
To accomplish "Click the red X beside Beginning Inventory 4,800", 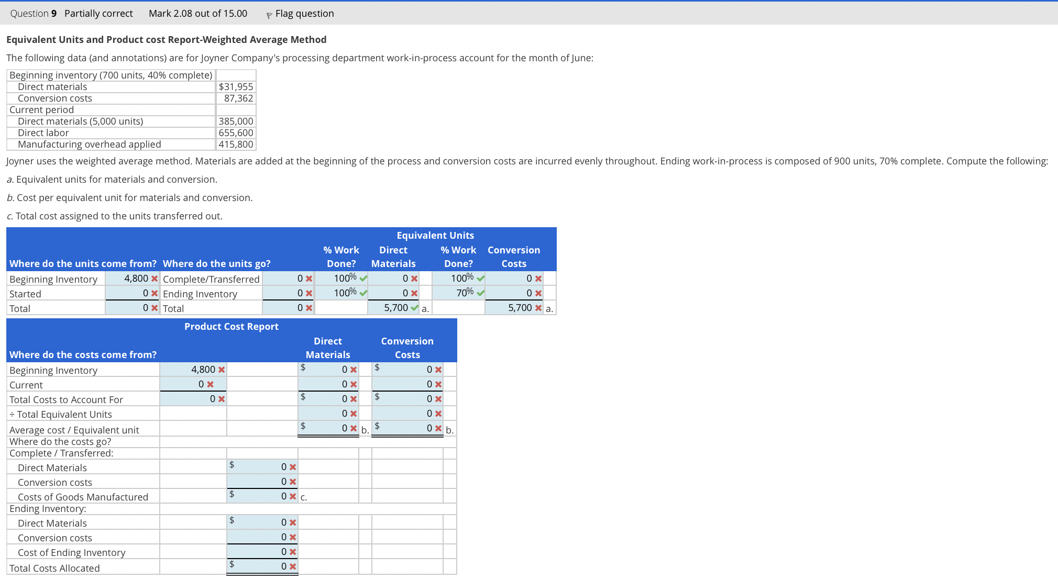I will (153, 279).
